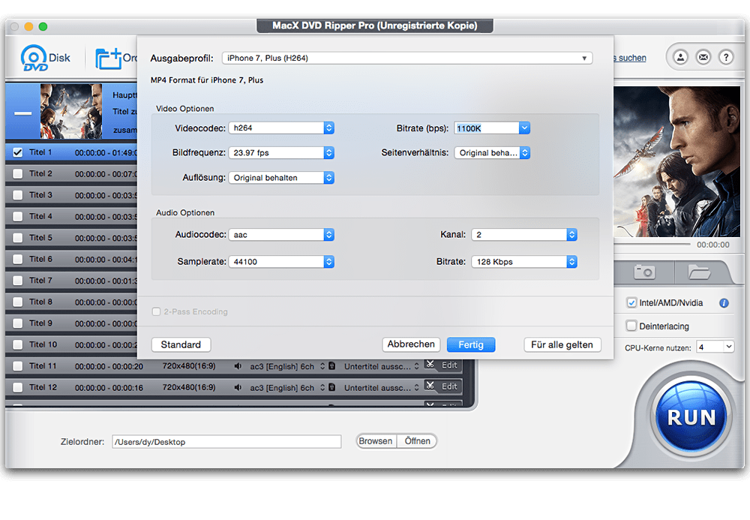The image size is (750, 520).
Task: Click the Ordner (add folder) icon
Action: (109, 56)
